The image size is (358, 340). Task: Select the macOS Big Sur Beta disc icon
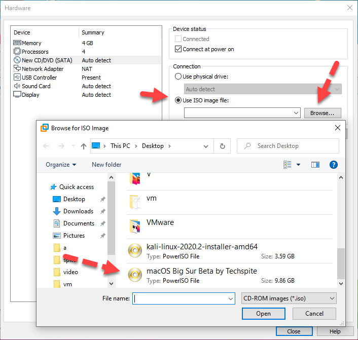coord(135,275)
